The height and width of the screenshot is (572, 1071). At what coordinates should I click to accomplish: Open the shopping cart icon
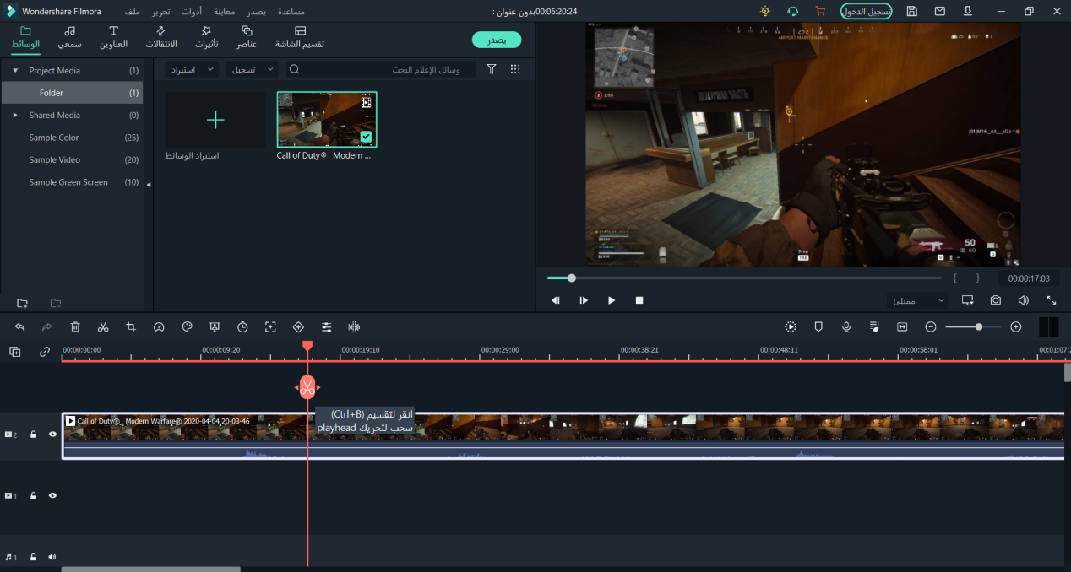(819, 11)
